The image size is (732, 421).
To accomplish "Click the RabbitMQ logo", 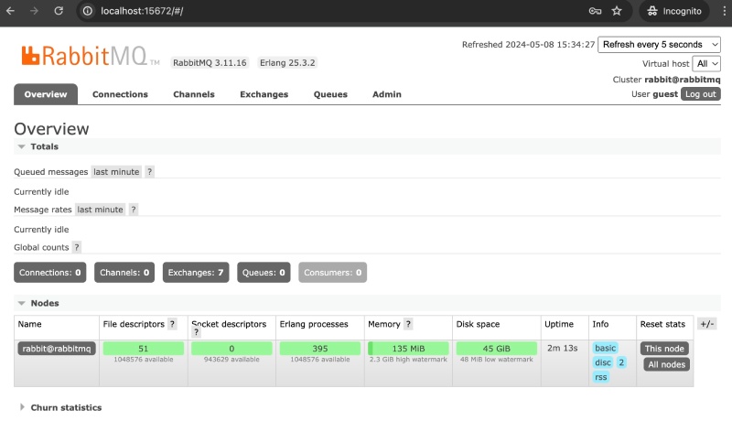I will [90, 56].
